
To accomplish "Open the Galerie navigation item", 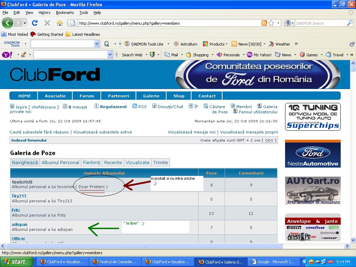I will click(151, 96).
